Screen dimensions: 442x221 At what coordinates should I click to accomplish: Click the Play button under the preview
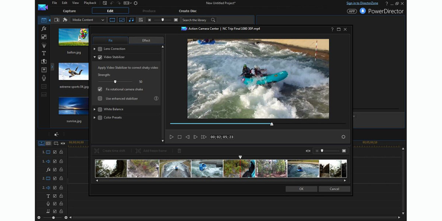point(172,137)
